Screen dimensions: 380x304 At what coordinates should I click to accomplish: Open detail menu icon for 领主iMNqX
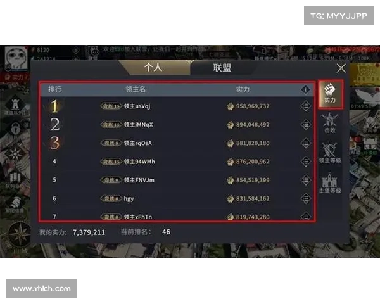click(306, 124)
